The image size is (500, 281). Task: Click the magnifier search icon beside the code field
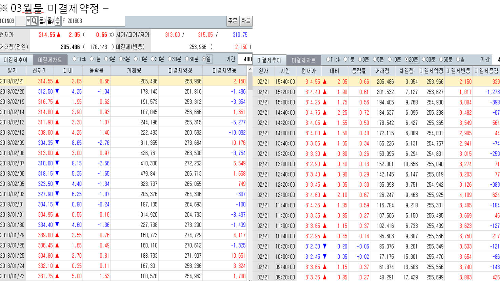[x=34, y=21]
